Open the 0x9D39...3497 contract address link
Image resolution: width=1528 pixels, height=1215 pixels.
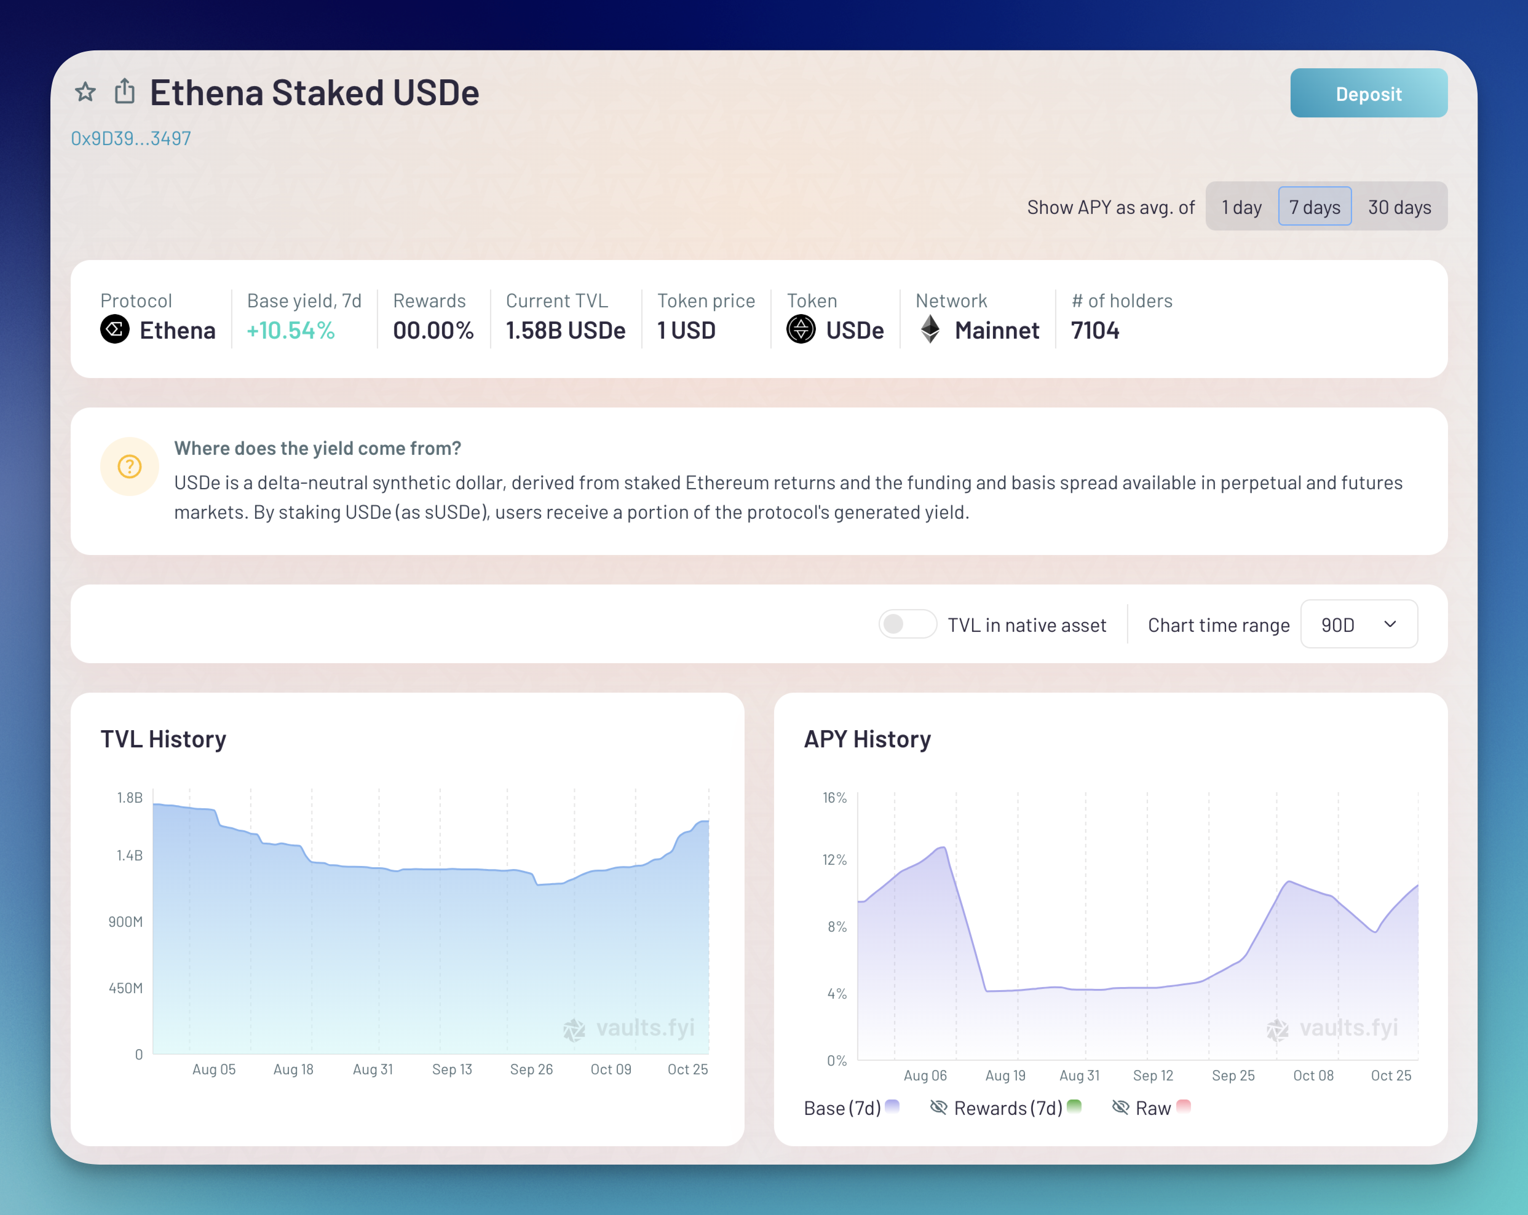(131, 139)
